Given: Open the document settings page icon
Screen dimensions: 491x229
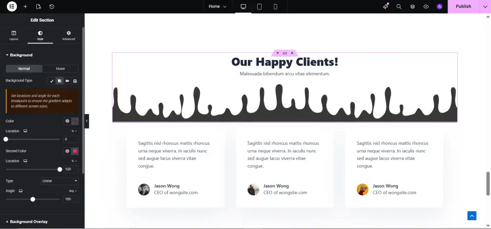Looking at the screenshot, I should pyautogui.click(x=38, y=7).
